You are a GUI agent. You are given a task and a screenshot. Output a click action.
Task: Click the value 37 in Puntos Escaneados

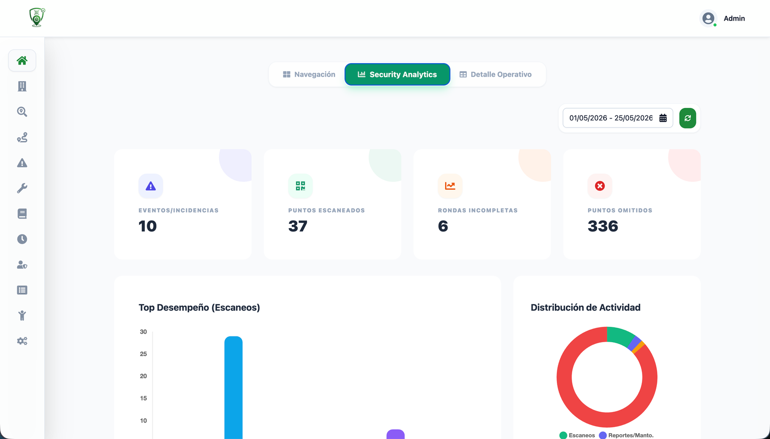point(298,226)
